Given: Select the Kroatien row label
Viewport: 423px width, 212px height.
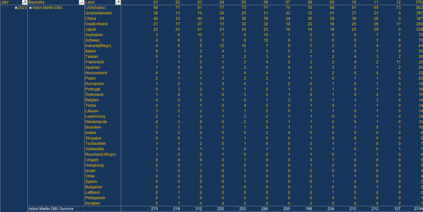Looking at the screenshot, I should [x=93, y=203].
